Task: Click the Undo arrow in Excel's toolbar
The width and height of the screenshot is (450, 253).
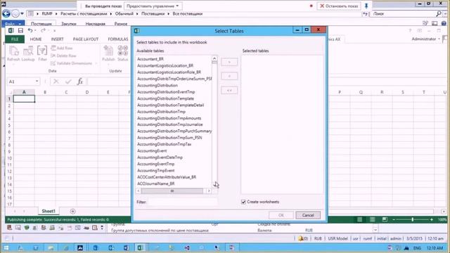Action: (30, 30)
